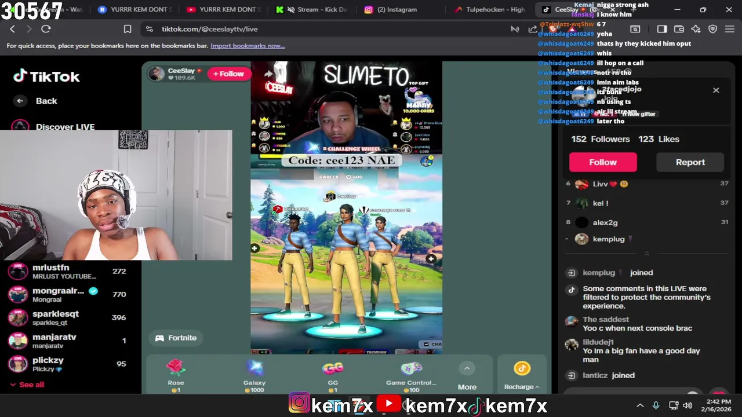Open mongraalr live channel

coord(70,294)
